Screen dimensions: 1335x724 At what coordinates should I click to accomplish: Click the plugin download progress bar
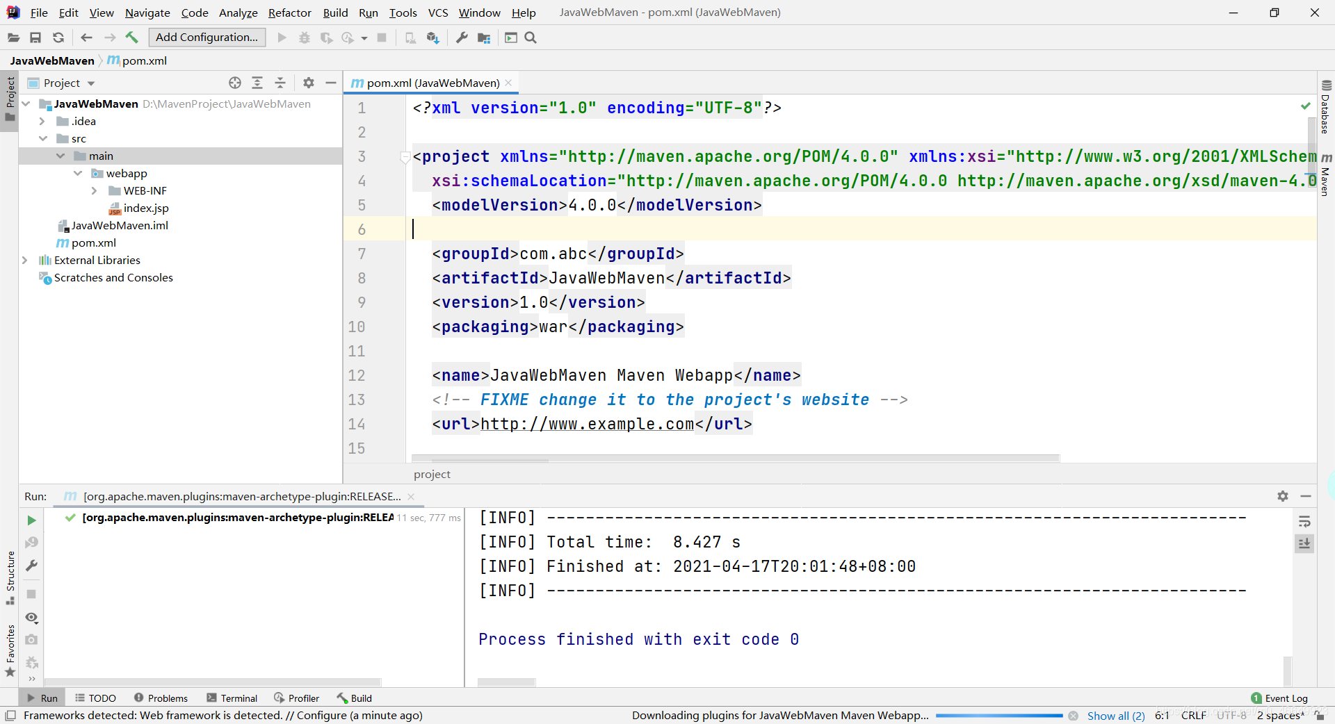tap(998, 716)
